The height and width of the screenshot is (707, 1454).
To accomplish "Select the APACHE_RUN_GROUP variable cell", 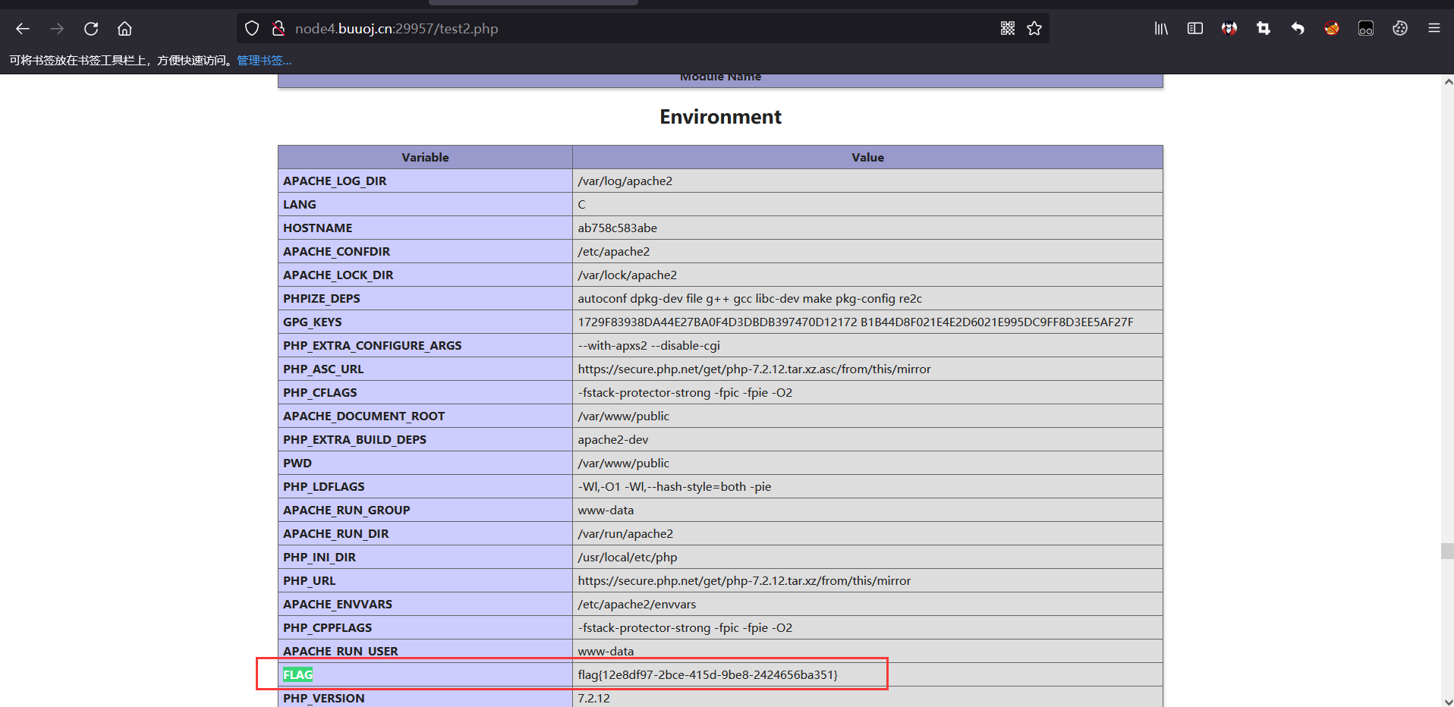I will click(x=425, y=510).
